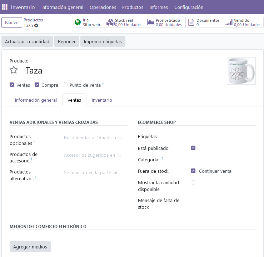
Task: Open the Operaciones menu
Action: [x=103, y=7]
